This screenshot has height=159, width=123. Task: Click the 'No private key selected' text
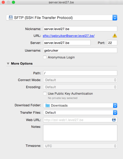click(x=63, y=98)
